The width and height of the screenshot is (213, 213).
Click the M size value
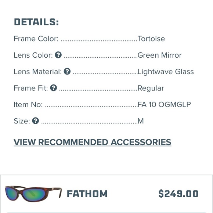(x=141, y=121)
